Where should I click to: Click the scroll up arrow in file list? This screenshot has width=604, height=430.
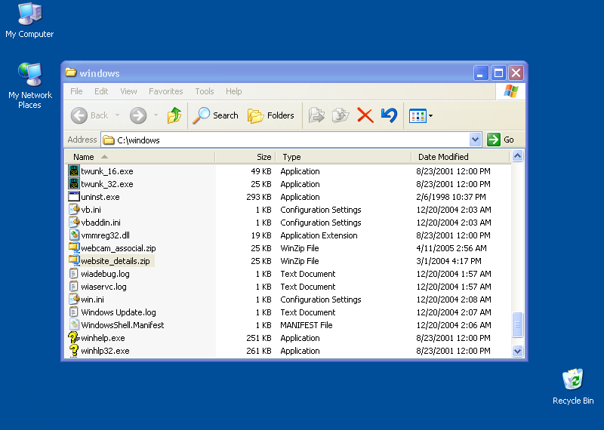(517, 156)
